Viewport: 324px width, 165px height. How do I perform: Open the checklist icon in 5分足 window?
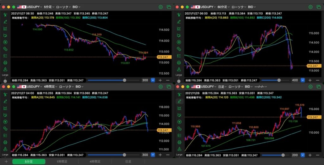5,56
